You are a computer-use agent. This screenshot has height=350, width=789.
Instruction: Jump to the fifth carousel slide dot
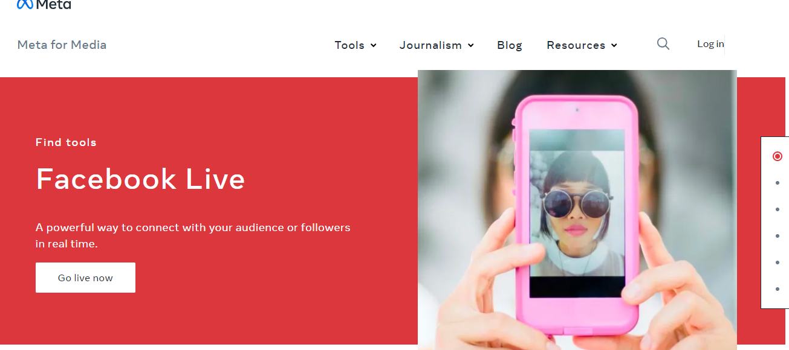coord(778,262)
